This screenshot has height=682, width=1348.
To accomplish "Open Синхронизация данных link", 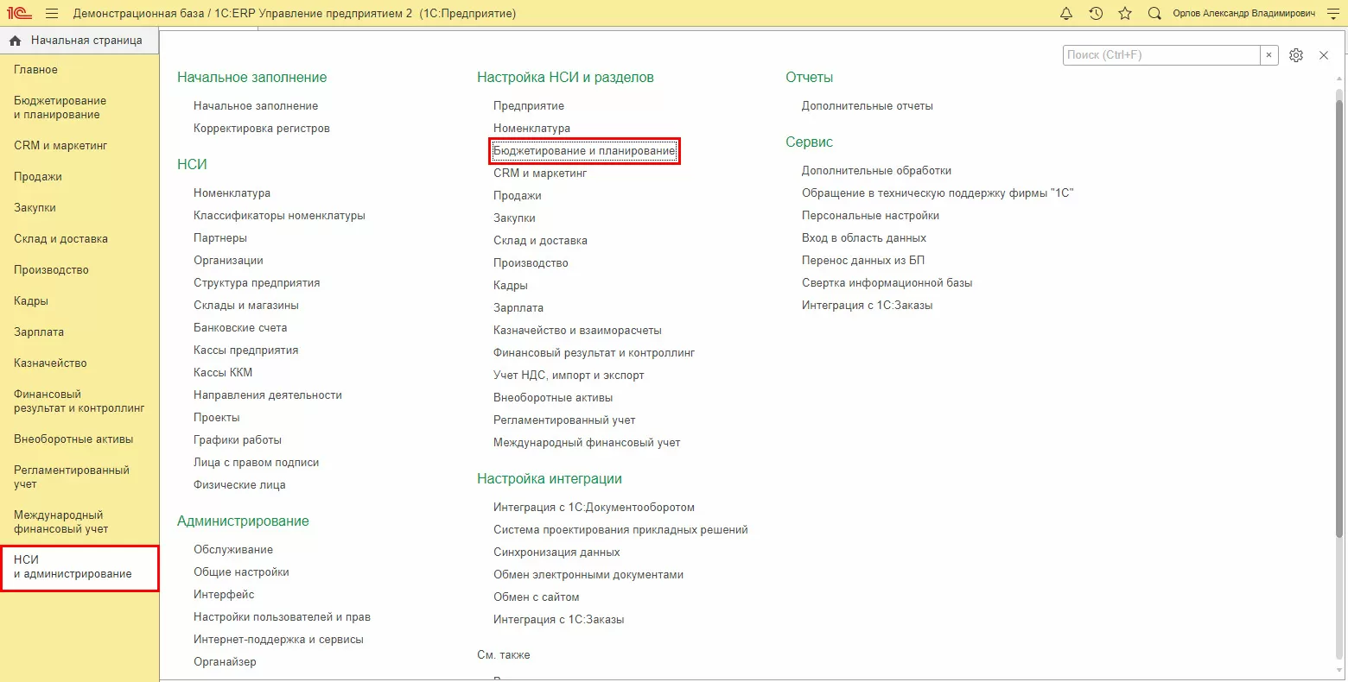I will click(x=556, y=553).
